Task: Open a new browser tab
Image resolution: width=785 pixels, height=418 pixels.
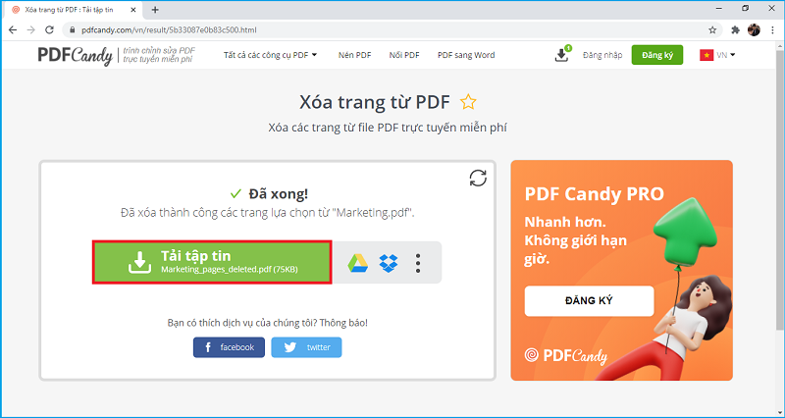Action: [155, 10]
